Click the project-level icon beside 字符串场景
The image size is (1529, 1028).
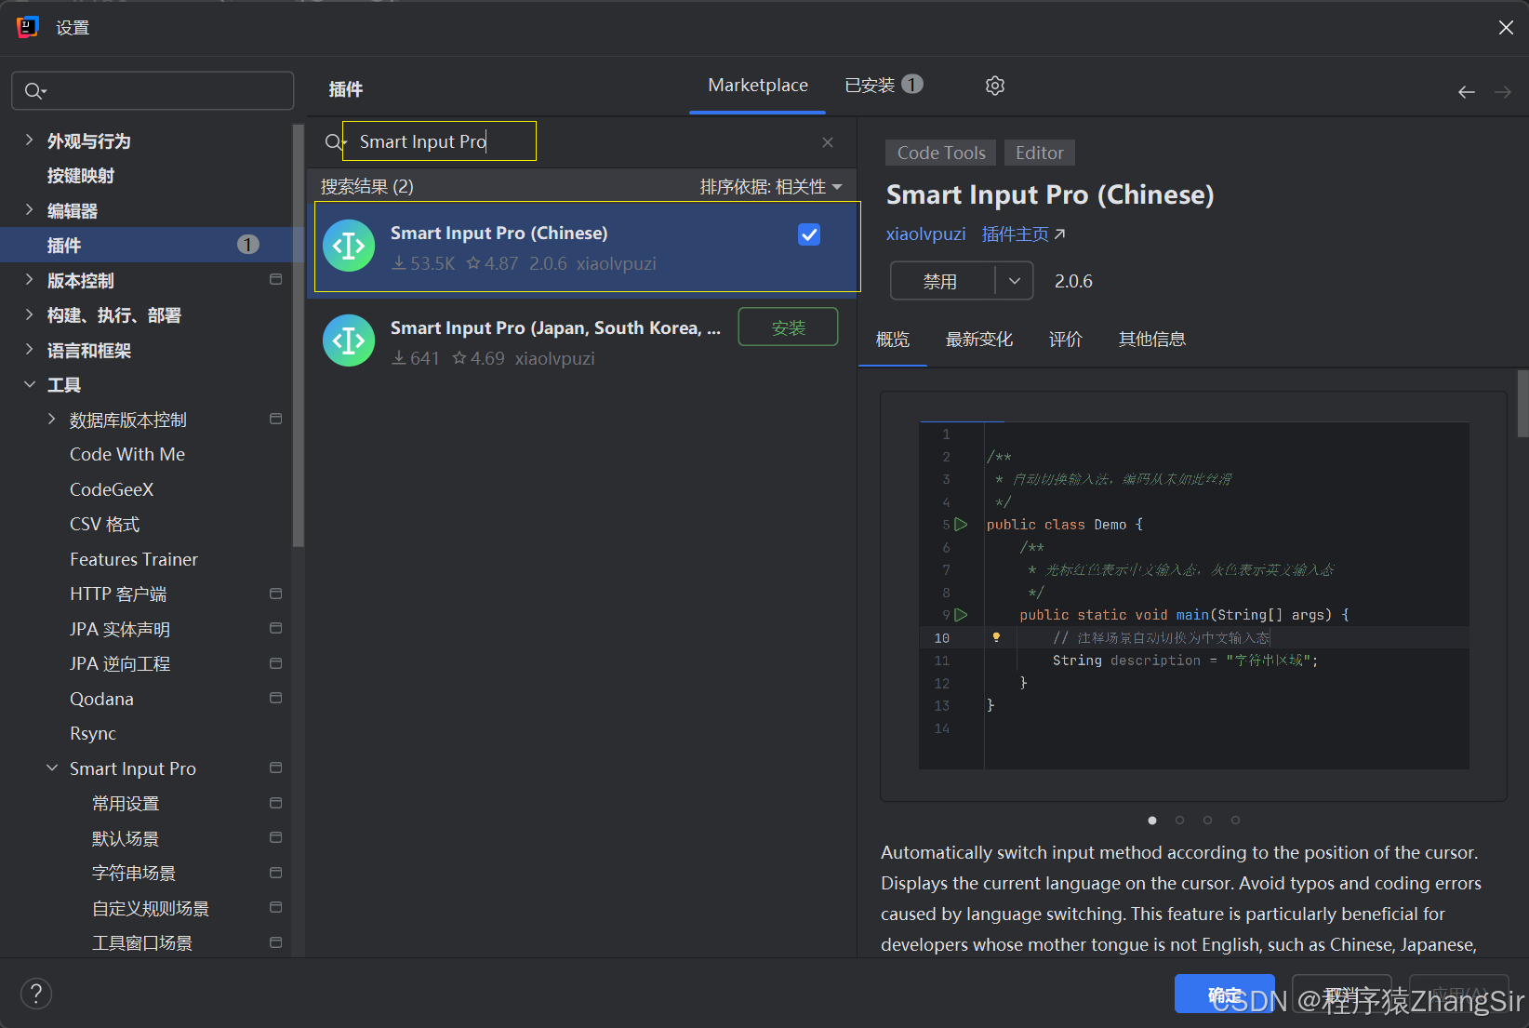pyautogui.click(x=275, y=873)
